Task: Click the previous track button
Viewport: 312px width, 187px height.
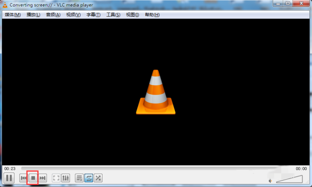Action: tap(23, 178)
